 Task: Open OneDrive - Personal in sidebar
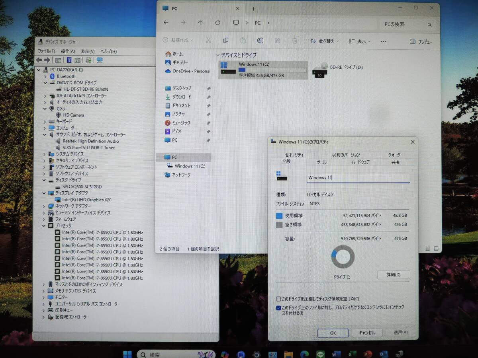pos(188,71)
